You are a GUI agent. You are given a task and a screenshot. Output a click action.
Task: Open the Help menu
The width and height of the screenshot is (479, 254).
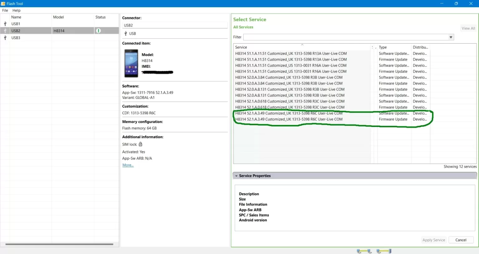coord(16,10)
